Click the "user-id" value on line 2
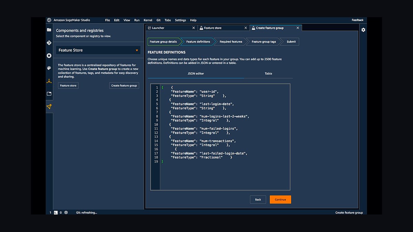The width and height of the screenshot is (413, 232). coord(209,92)
